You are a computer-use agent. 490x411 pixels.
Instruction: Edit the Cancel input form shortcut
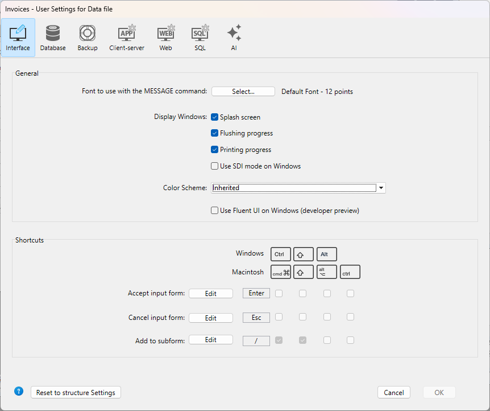click(210, 318)
